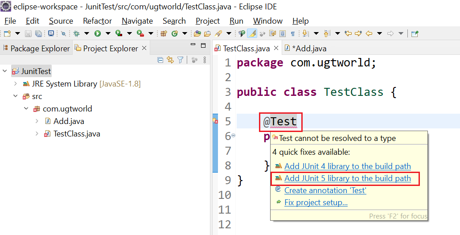Open the Back history dropdown arrow

point(380,34)
